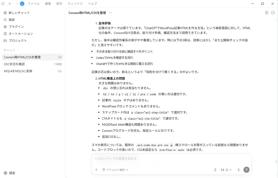Click そのまま貼り付ける前に確認すべきポイント item
278x178 pixels.
click(124, 52)
